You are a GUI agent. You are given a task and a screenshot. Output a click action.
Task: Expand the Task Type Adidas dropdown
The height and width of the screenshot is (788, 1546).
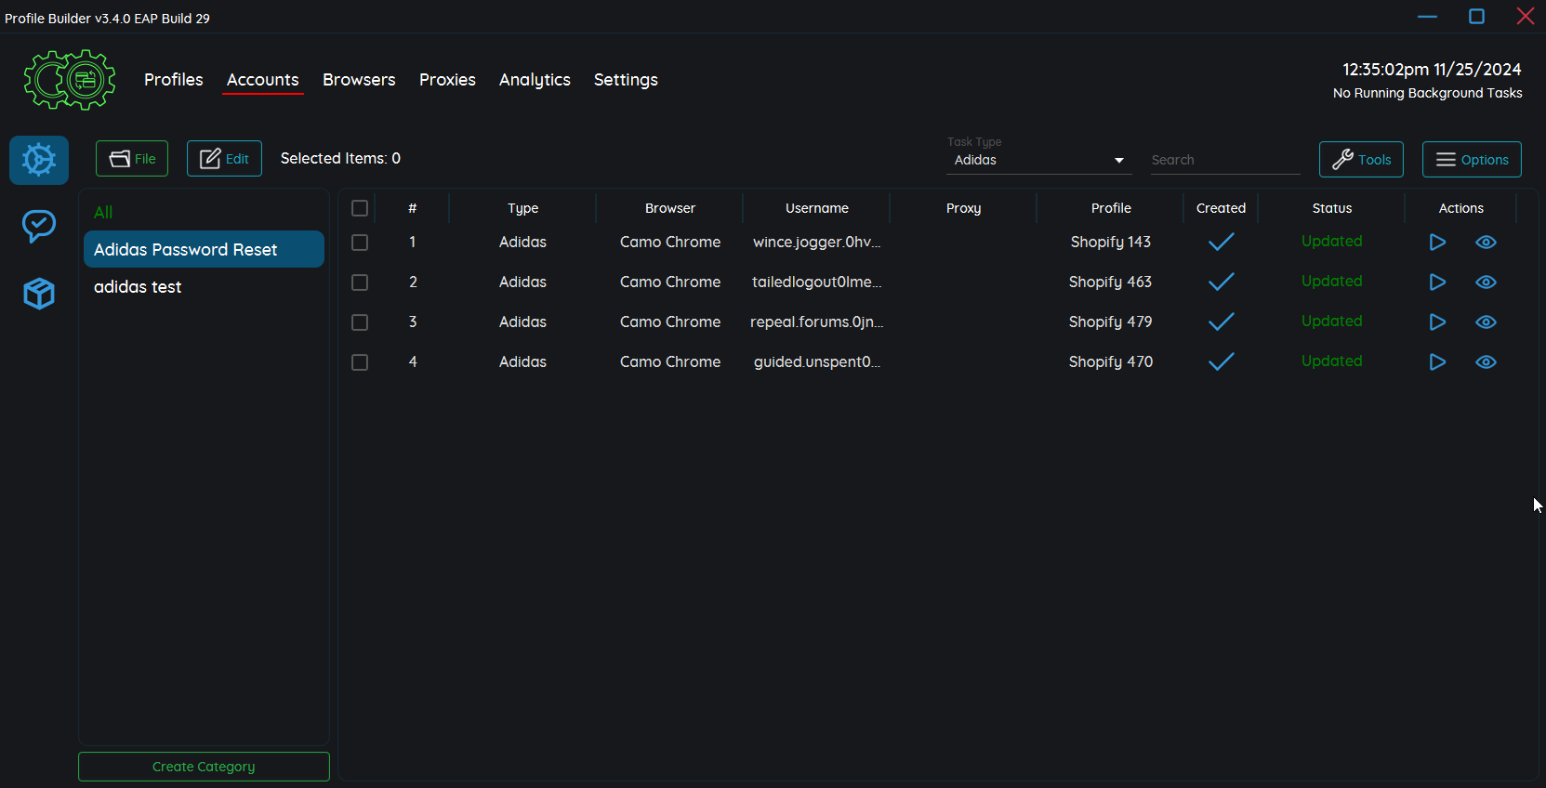click(1038, 160)
